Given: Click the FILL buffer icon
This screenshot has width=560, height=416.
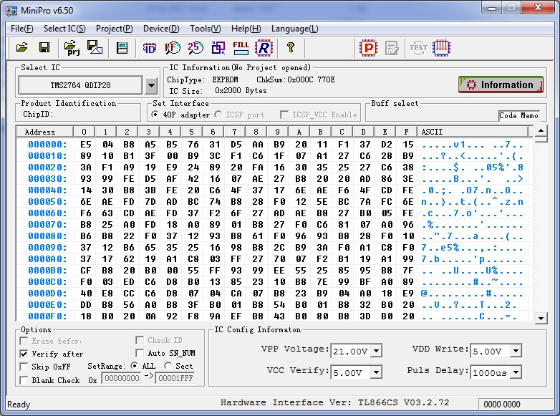Looking at the screenshot, I should [241, 47].
